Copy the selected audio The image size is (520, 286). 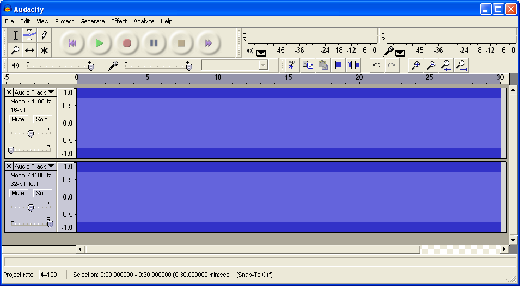pyautogui.click(x=308, y=65)
